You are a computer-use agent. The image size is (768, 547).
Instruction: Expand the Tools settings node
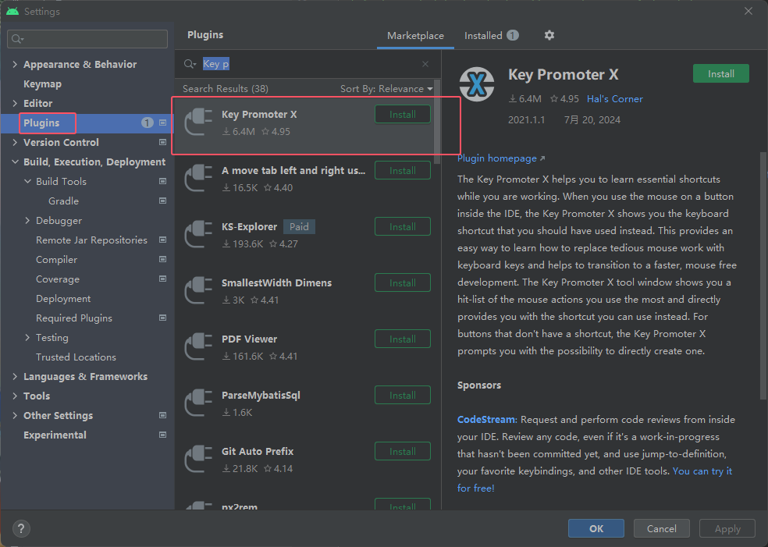tap(15, 396)
